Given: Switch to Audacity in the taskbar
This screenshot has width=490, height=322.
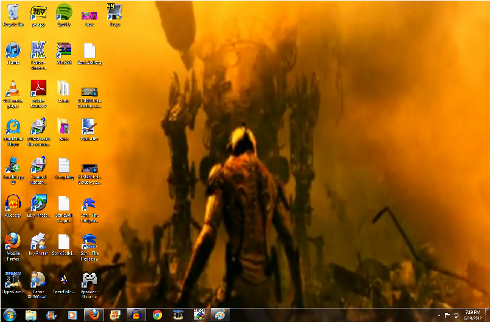Looking at the screenshot, I should click(136, 315).
